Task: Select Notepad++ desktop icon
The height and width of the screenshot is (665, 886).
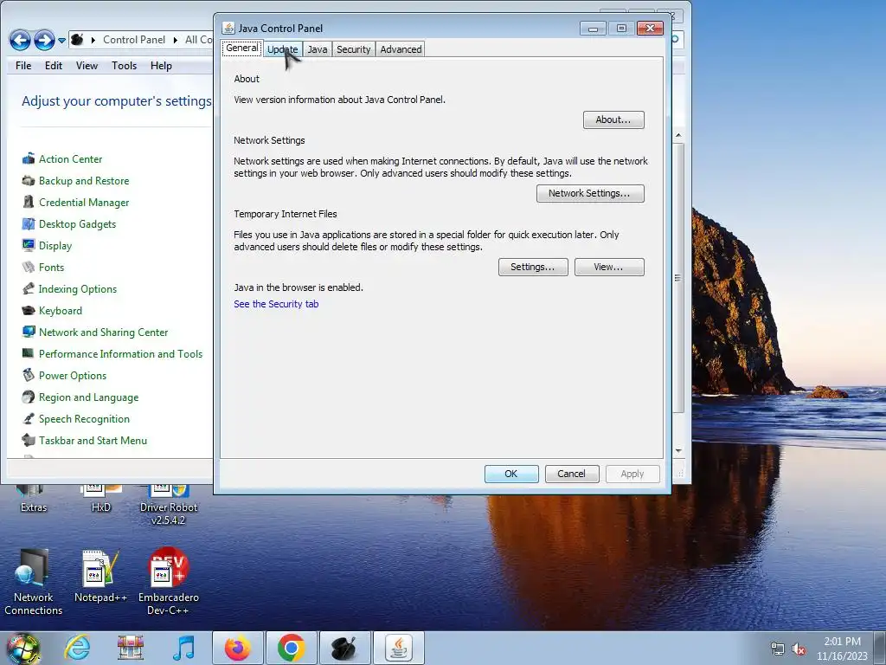Action: pos(100,577)
